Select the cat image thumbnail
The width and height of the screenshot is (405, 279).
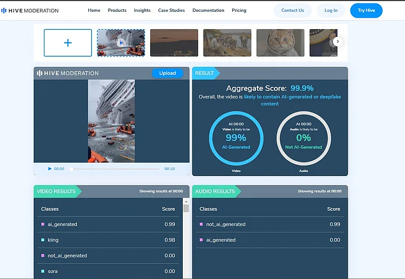point(280,43)
